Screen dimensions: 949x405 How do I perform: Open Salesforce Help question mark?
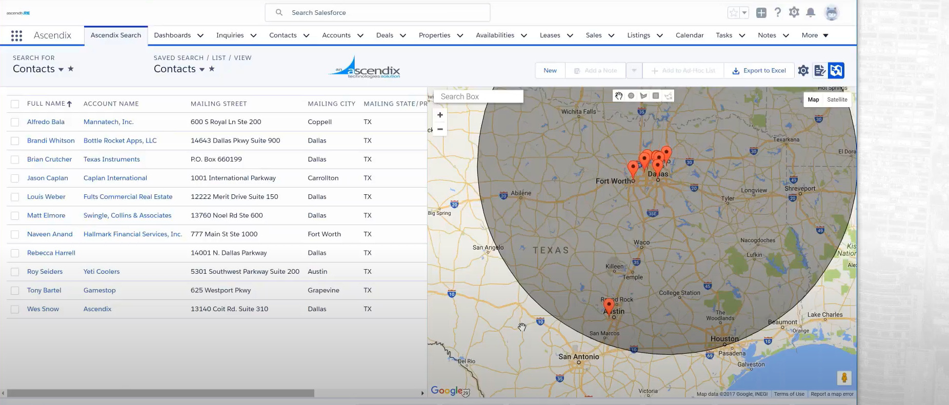pos(778,12)
